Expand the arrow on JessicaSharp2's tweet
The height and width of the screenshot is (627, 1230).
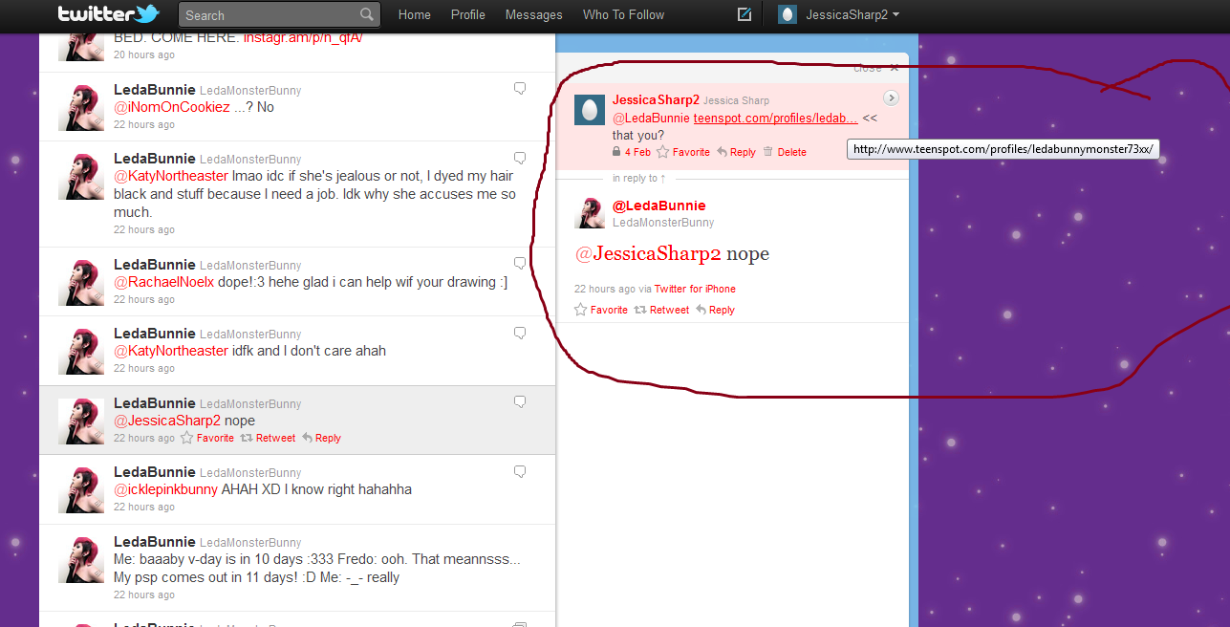pyautogui.click(x=891, y=98)
